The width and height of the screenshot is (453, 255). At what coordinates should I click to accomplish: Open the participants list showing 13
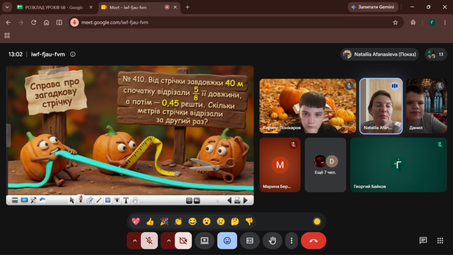pos(436,54)
